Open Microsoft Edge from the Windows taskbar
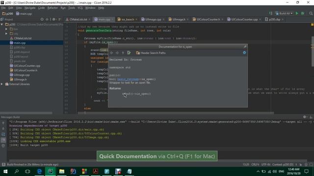The width and height of the screenshot is (314, 176). (x=39, y=172)
